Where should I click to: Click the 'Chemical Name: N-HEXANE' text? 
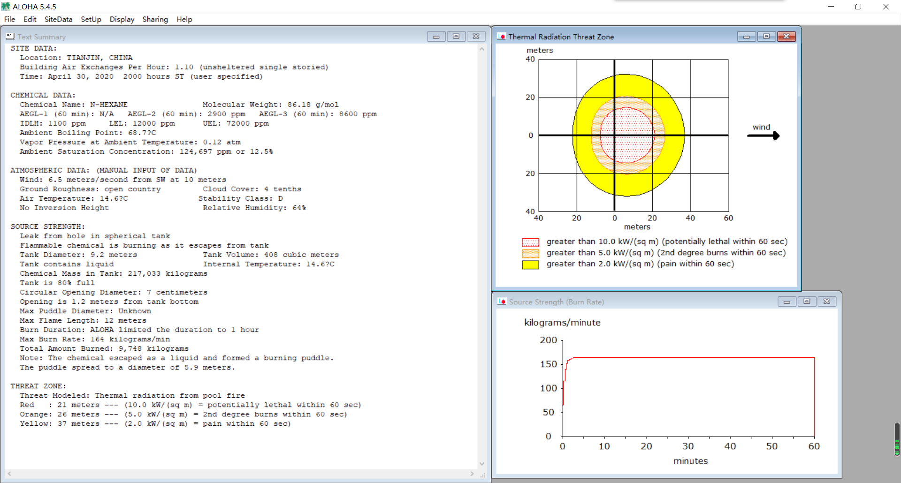click(x=74, y=105)
